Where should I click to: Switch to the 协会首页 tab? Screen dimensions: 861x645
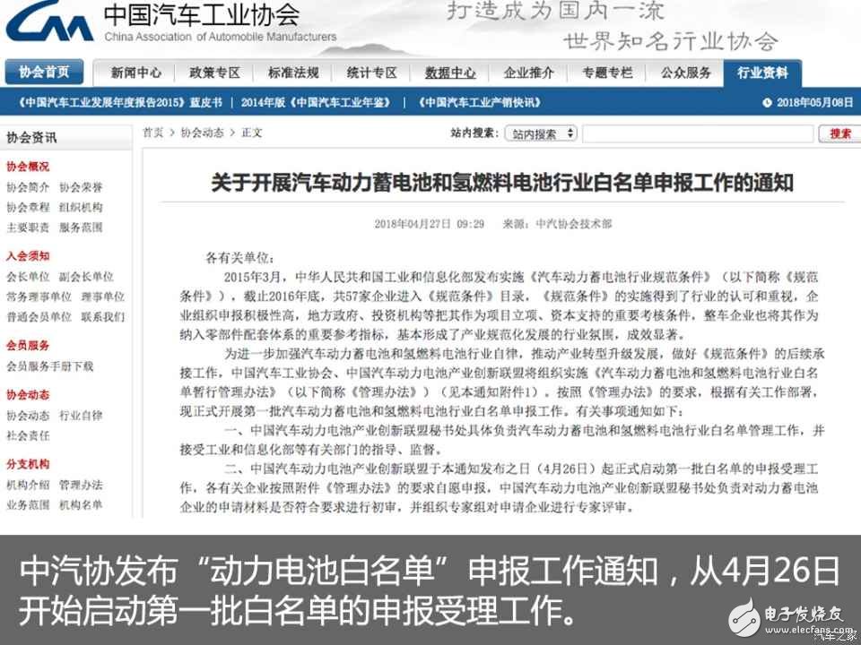coord(45,72)
